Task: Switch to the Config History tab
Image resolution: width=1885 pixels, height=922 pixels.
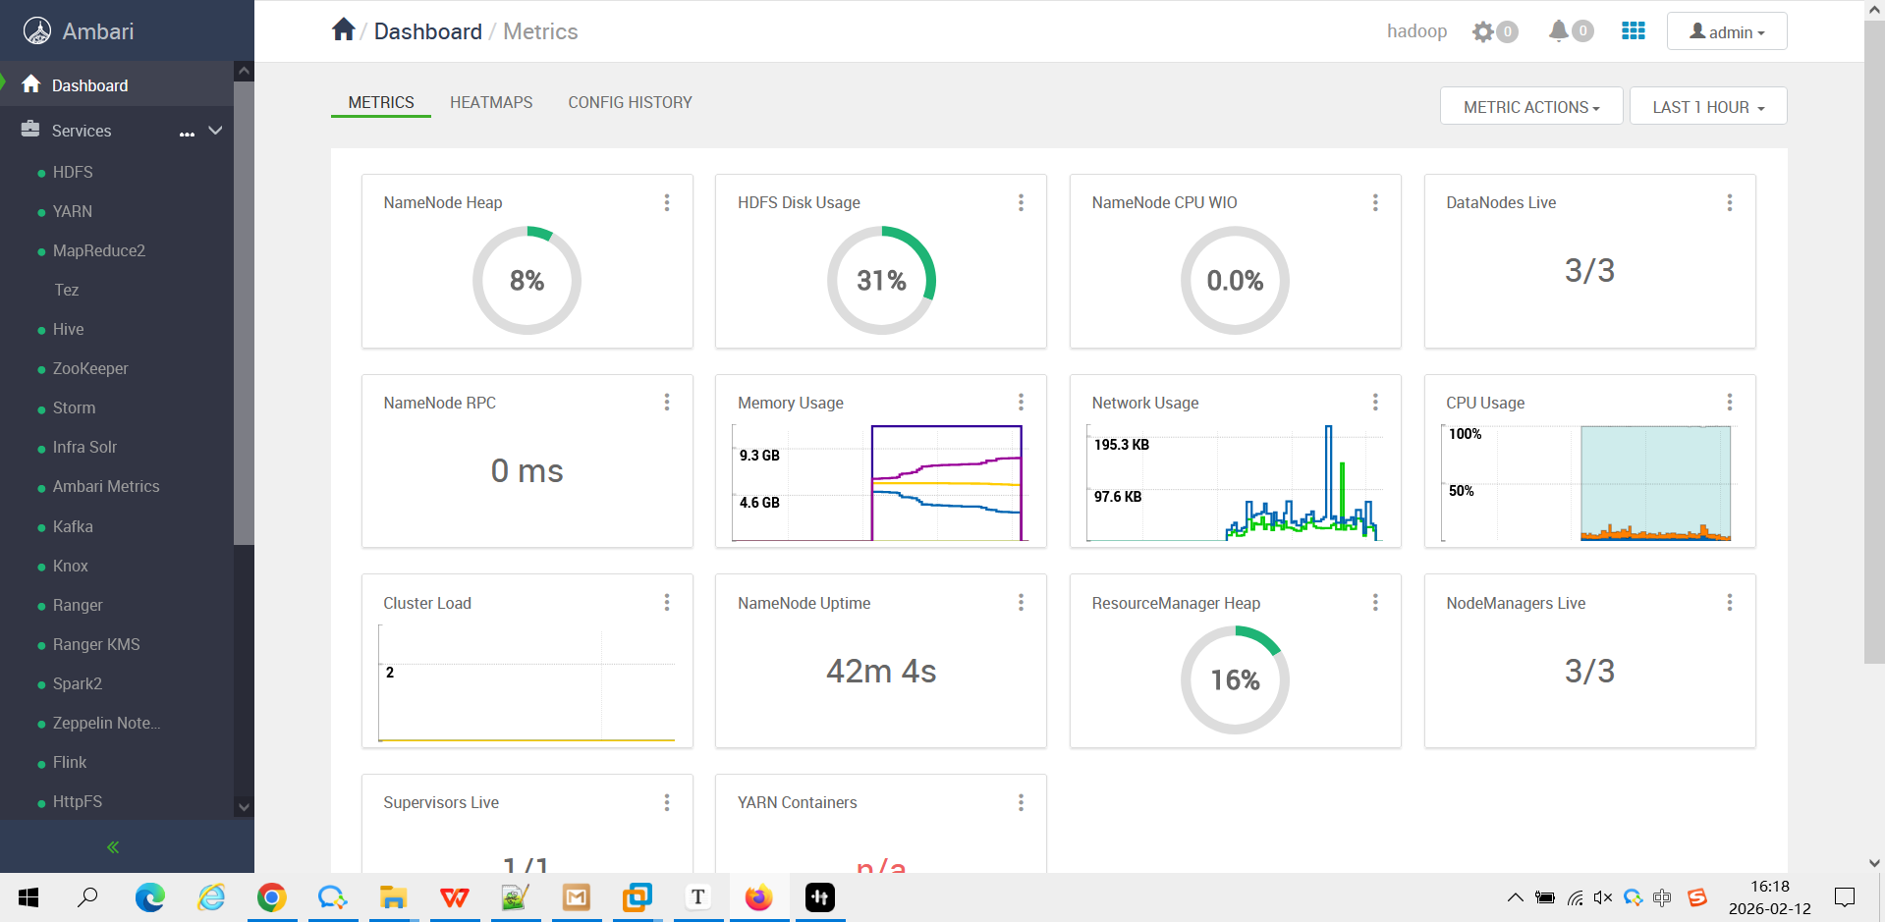Action: pos(630,102)
